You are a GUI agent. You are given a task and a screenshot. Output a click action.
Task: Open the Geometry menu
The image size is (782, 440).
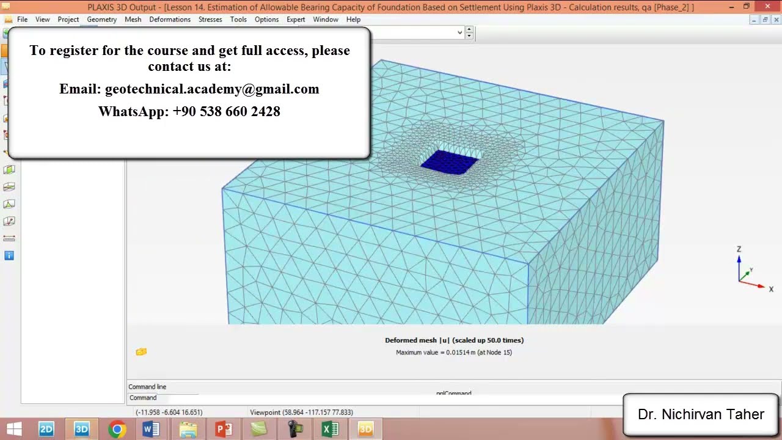pos(101,20)
